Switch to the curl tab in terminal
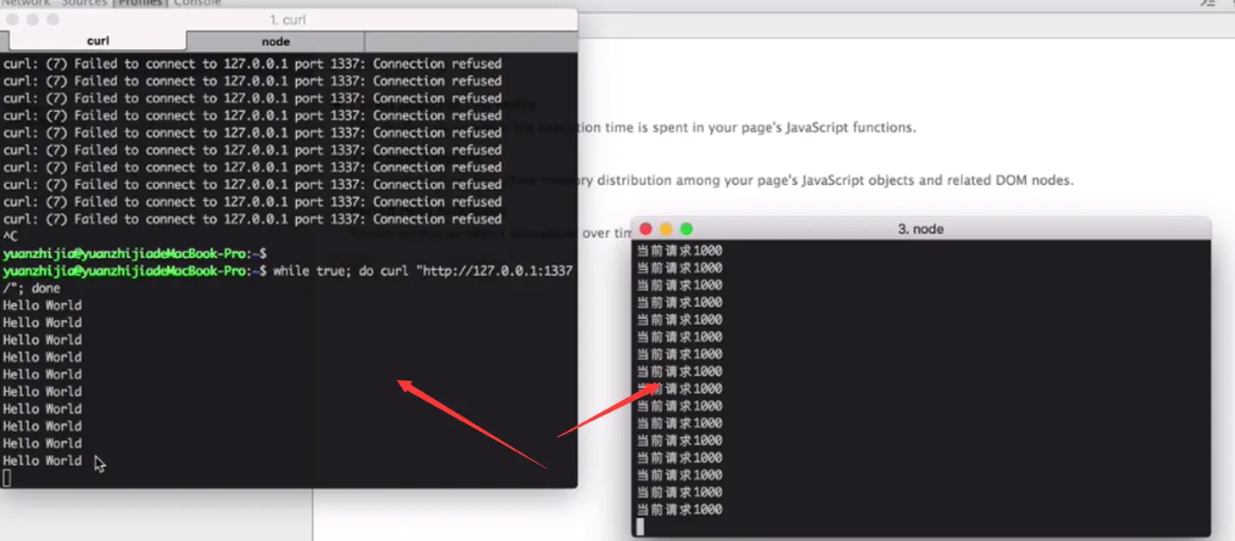Screen dimensions: 1235x541 pyautogui.click(x=97, y=41)
